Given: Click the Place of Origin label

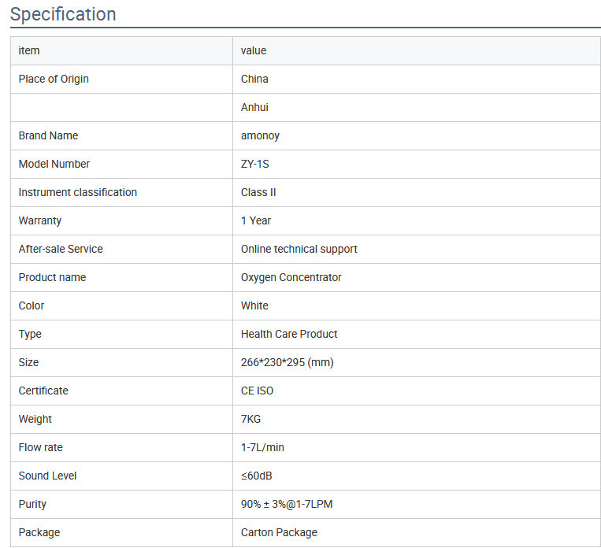Looking at the screenshot, I should (x=54, y=79).
